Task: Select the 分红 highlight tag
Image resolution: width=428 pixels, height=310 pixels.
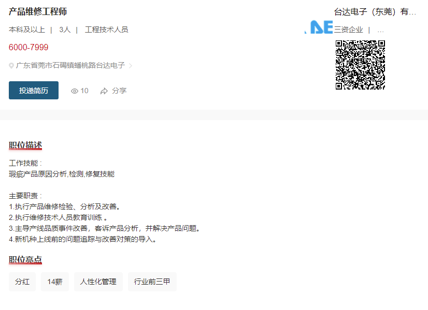Action: point(22,282)
